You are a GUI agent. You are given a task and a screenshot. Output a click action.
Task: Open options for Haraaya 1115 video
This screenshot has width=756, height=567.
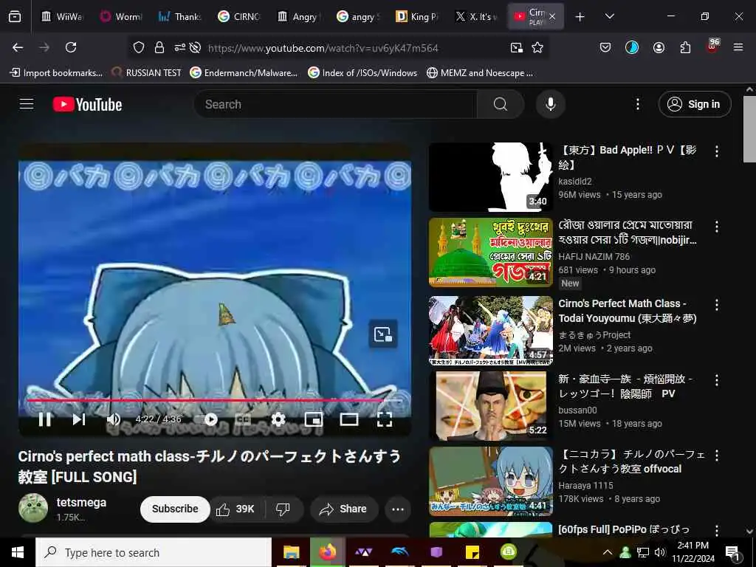point(716,455)
